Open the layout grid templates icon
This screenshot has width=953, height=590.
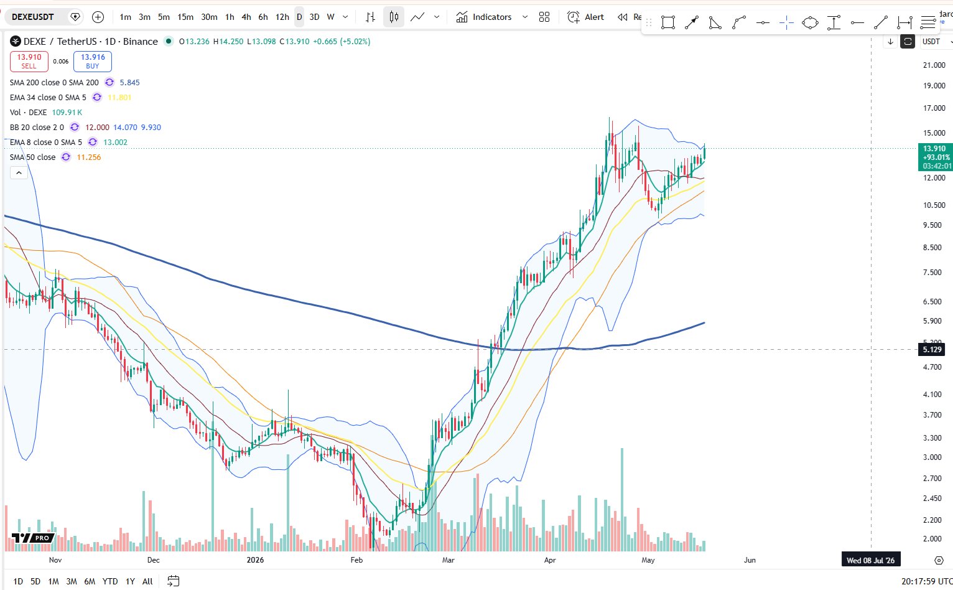(544, 17)
